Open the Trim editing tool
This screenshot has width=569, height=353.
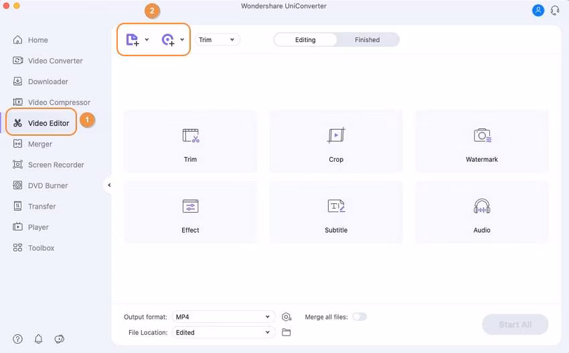tap(190, 142)
